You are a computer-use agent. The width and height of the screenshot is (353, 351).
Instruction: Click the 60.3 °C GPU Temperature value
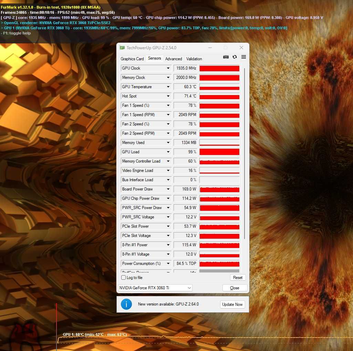pyautogui.click(x=186, y=87)
